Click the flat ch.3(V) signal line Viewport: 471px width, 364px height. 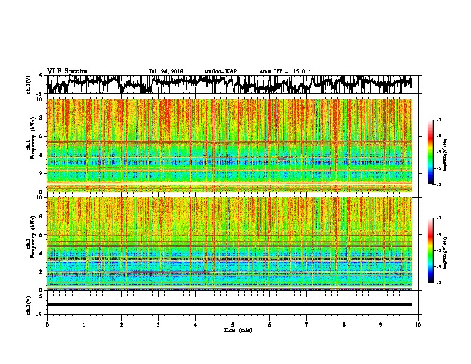click(x=229, y=305)
